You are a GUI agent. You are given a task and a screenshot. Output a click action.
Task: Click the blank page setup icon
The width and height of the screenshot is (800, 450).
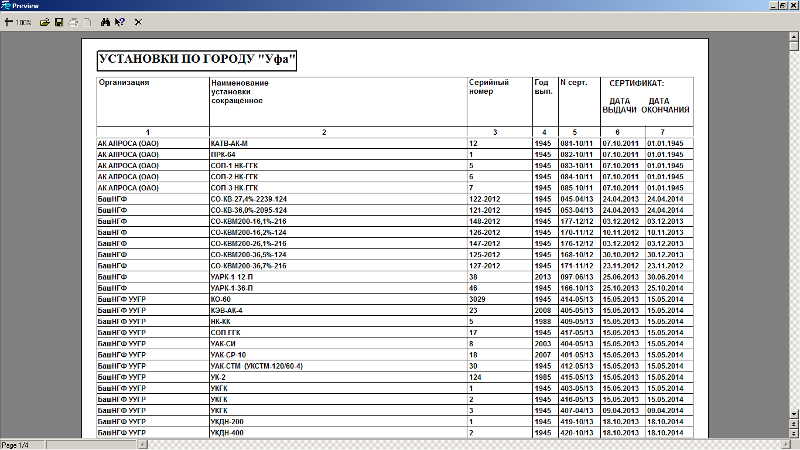87,22
